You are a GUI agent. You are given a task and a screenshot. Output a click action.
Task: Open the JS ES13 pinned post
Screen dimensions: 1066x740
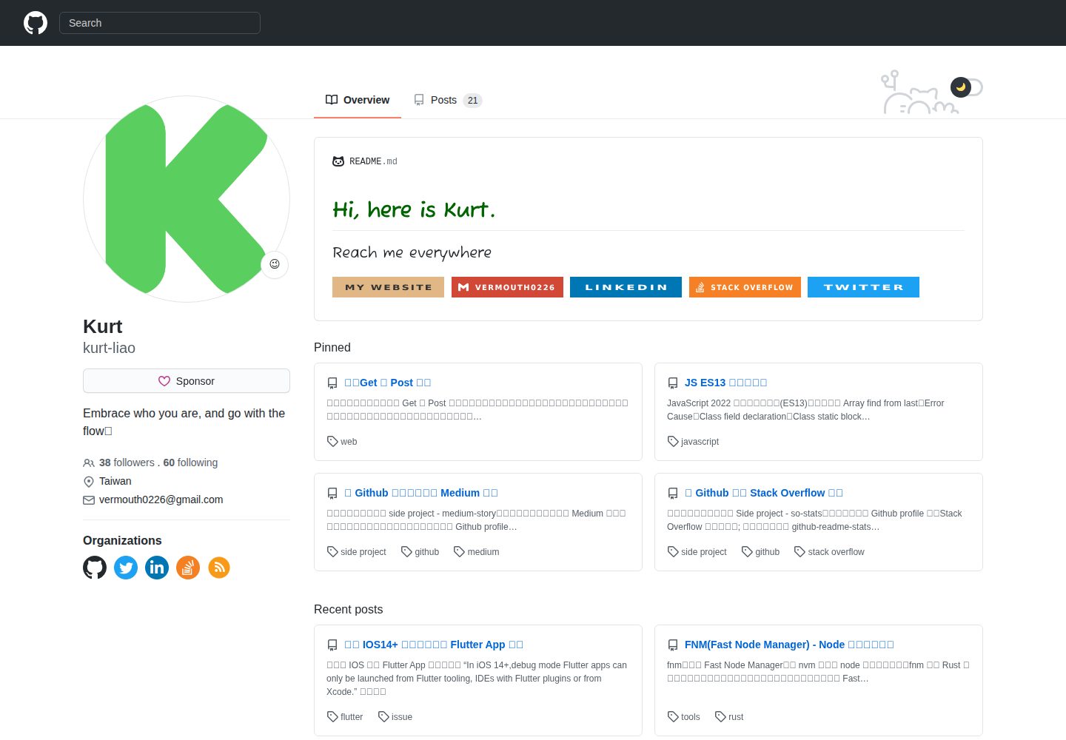725,383
